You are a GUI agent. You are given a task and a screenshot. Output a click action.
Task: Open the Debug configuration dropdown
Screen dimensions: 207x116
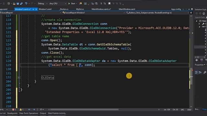[42, 4]
